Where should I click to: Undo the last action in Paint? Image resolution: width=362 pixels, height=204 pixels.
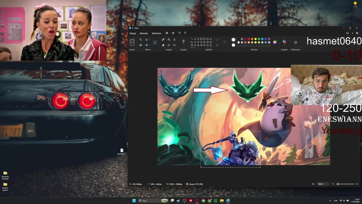click(x=179, y=33)
